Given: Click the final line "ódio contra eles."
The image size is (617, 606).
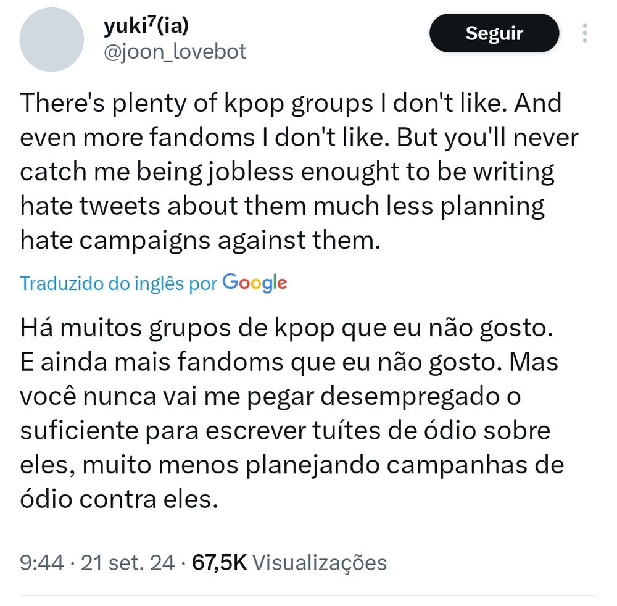Looking at the screenshot, I should tap(119, 499).
